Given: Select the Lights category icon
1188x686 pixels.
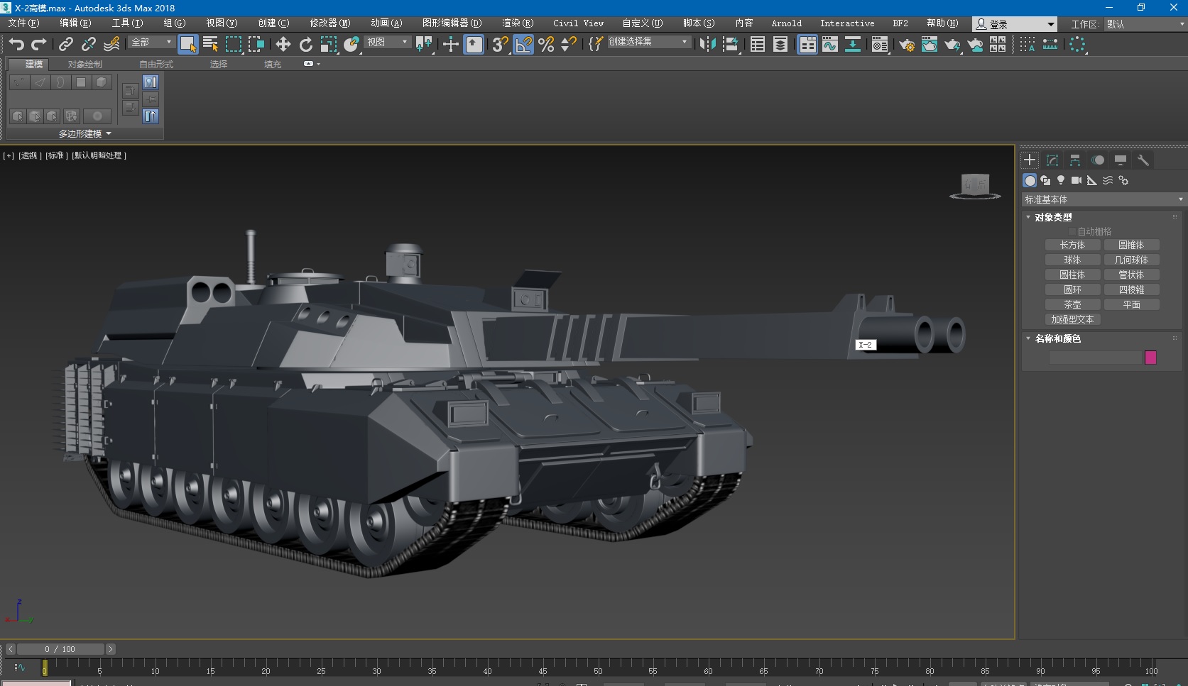Looking at the screenshot, I should pos(1061,180).
